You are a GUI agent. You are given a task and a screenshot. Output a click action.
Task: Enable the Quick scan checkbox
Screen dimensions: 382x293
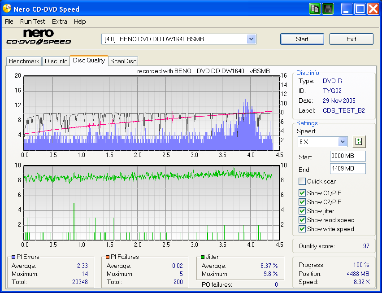tap(302, 181)
